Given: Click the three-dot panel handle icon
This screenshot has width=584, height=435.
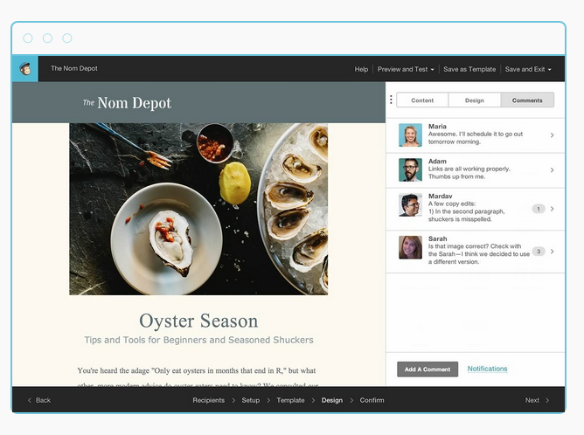Looking at the screenshot, I should tap(391, 100).
